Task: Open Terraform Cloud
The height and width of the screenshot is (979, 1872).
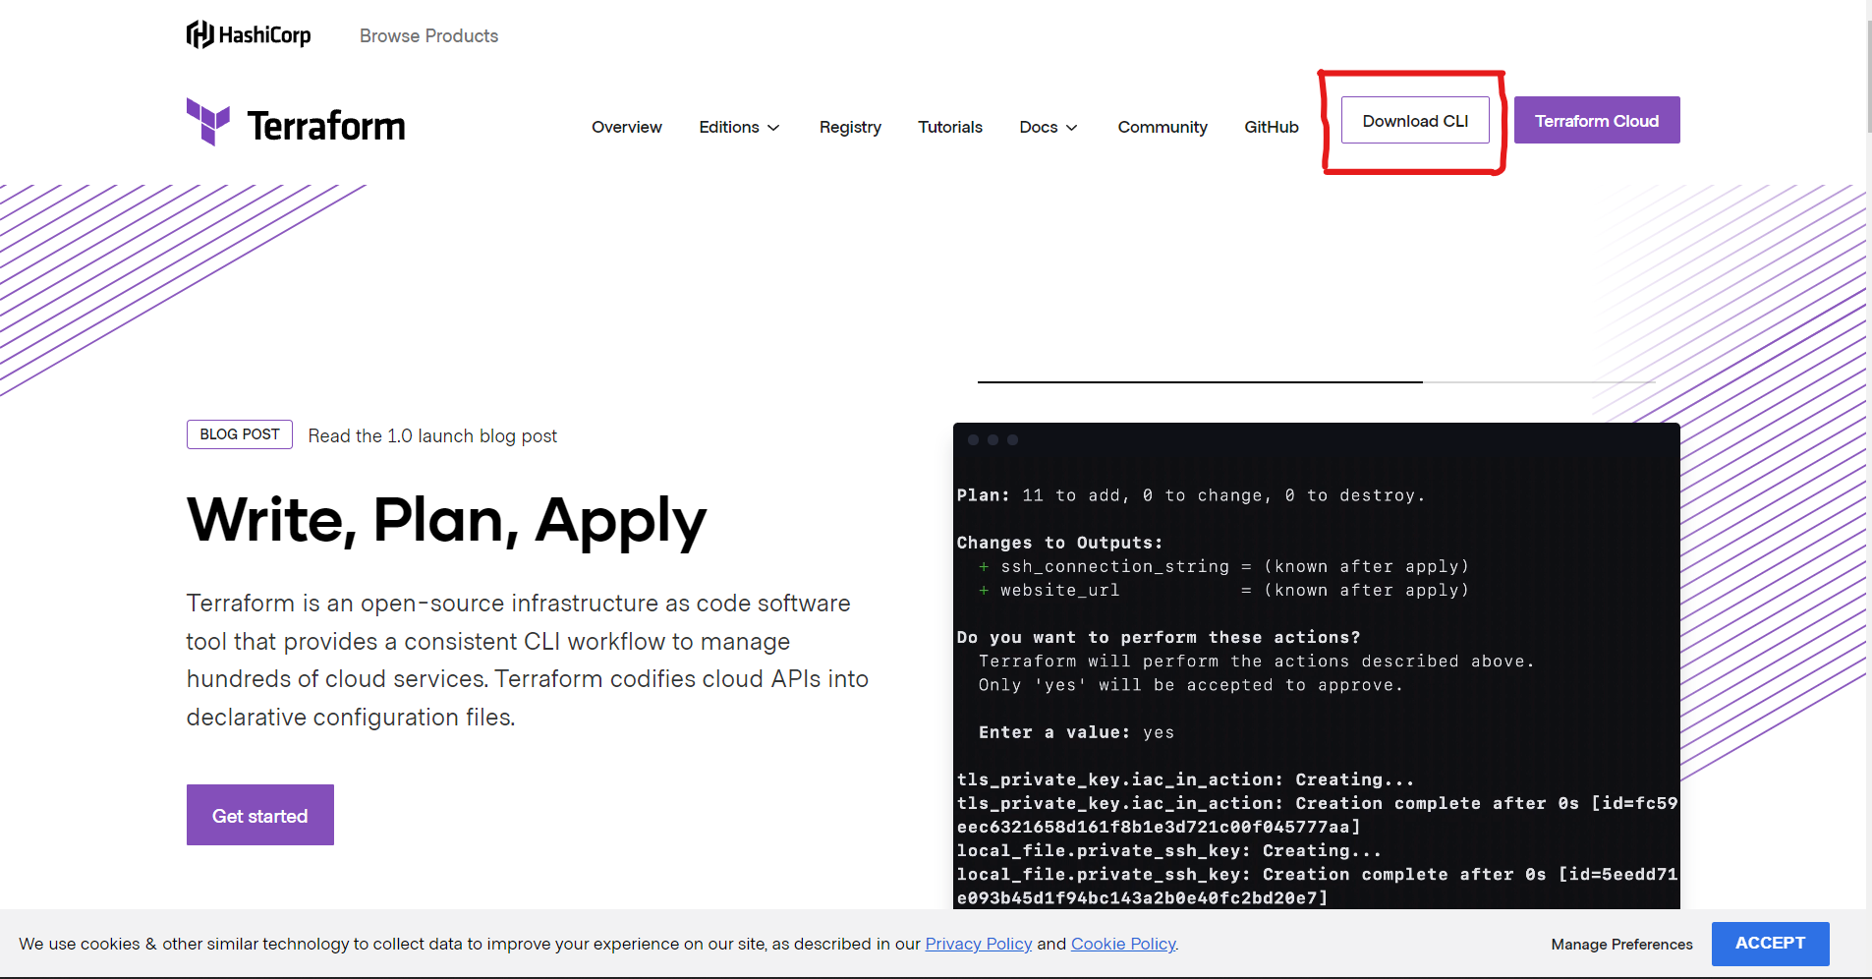Action: tap(1596, 120)
